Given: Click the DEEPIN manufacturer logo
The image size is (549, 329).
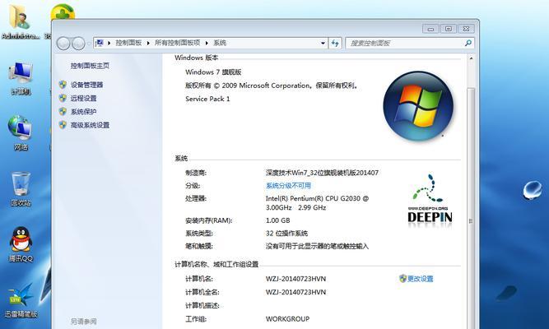Looking at the screenshot, I should coord(430,201).
